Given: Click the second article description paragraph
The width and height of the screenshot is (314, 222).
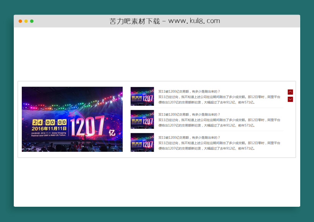Looking at the screenshot, I should point(218,124).
